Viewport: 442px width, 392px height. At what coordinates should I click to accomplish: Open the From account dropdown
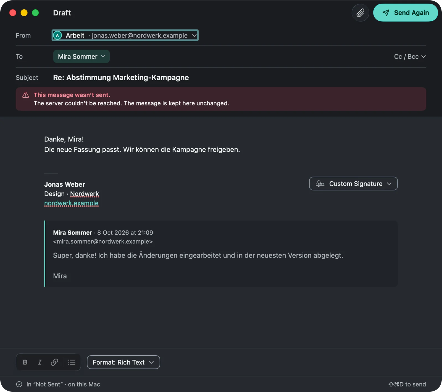[125, 35]
